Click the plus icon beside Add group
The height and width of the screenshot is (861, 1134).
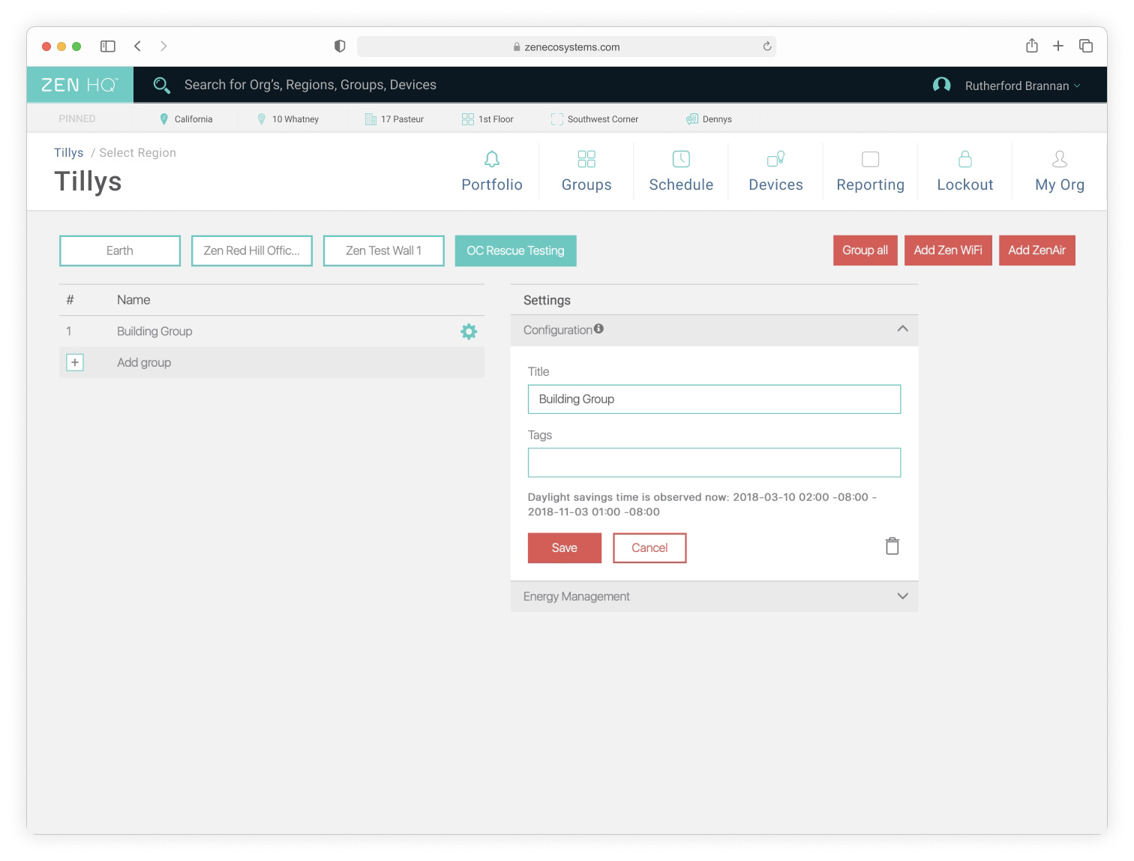pos(75,362)
